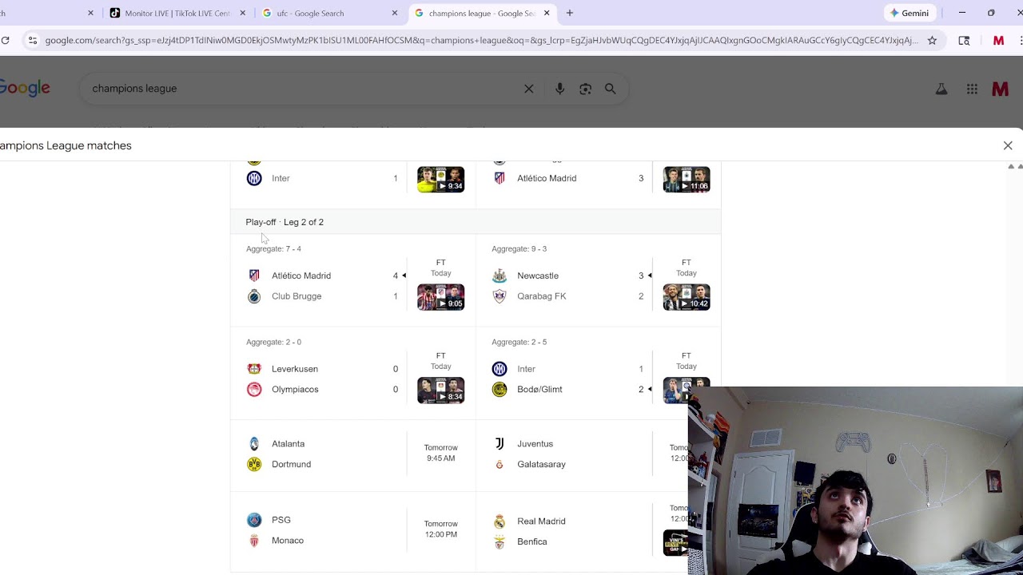Select the Aggregate: 2 - 5 text

(x=519, y=342)
